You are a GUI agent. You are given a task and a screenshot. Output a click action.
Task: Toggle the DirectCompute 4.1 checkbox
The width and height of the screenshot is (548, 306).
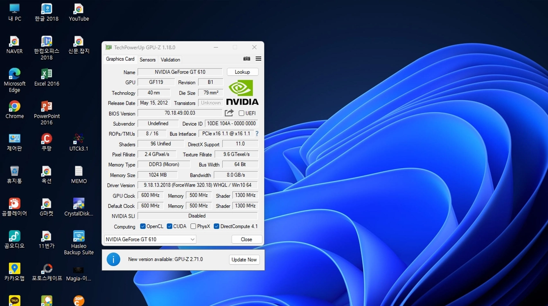coord(216,226)
